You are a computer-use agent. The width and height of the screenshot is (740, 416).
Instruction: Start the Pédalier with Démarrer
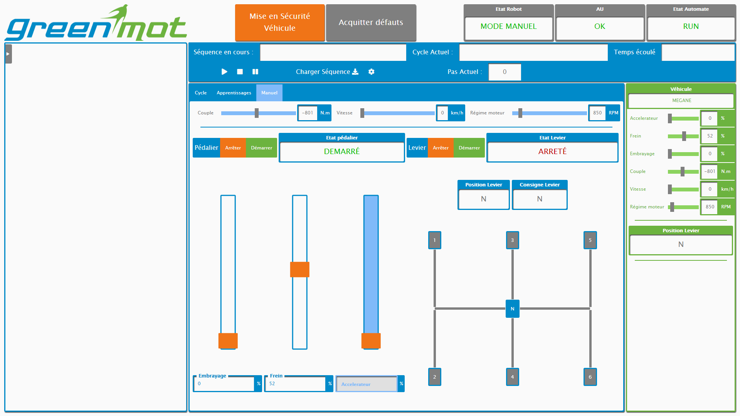pyautogui.click(x=261, y=148)
